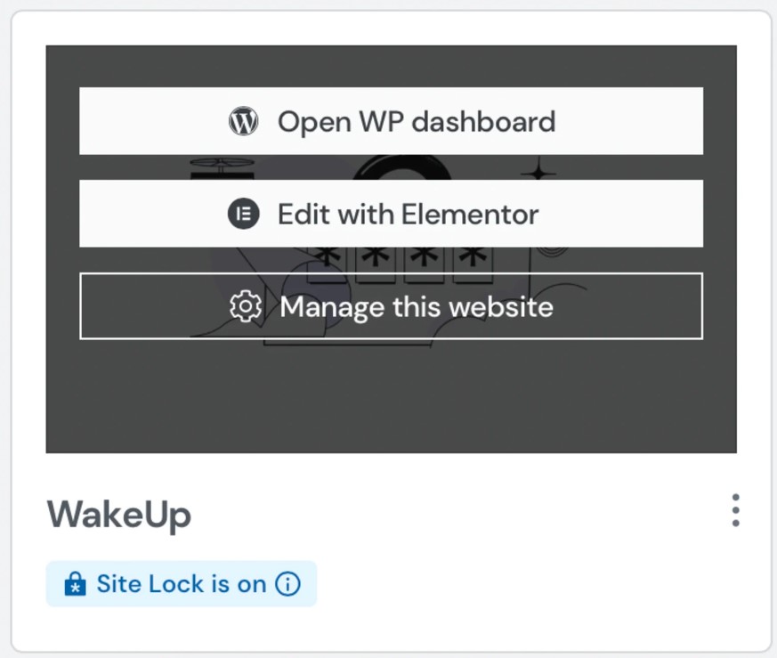The image size is (777, 658).
Task: Click the "Open WP dashboard" text label
Action: pos(416,121)
